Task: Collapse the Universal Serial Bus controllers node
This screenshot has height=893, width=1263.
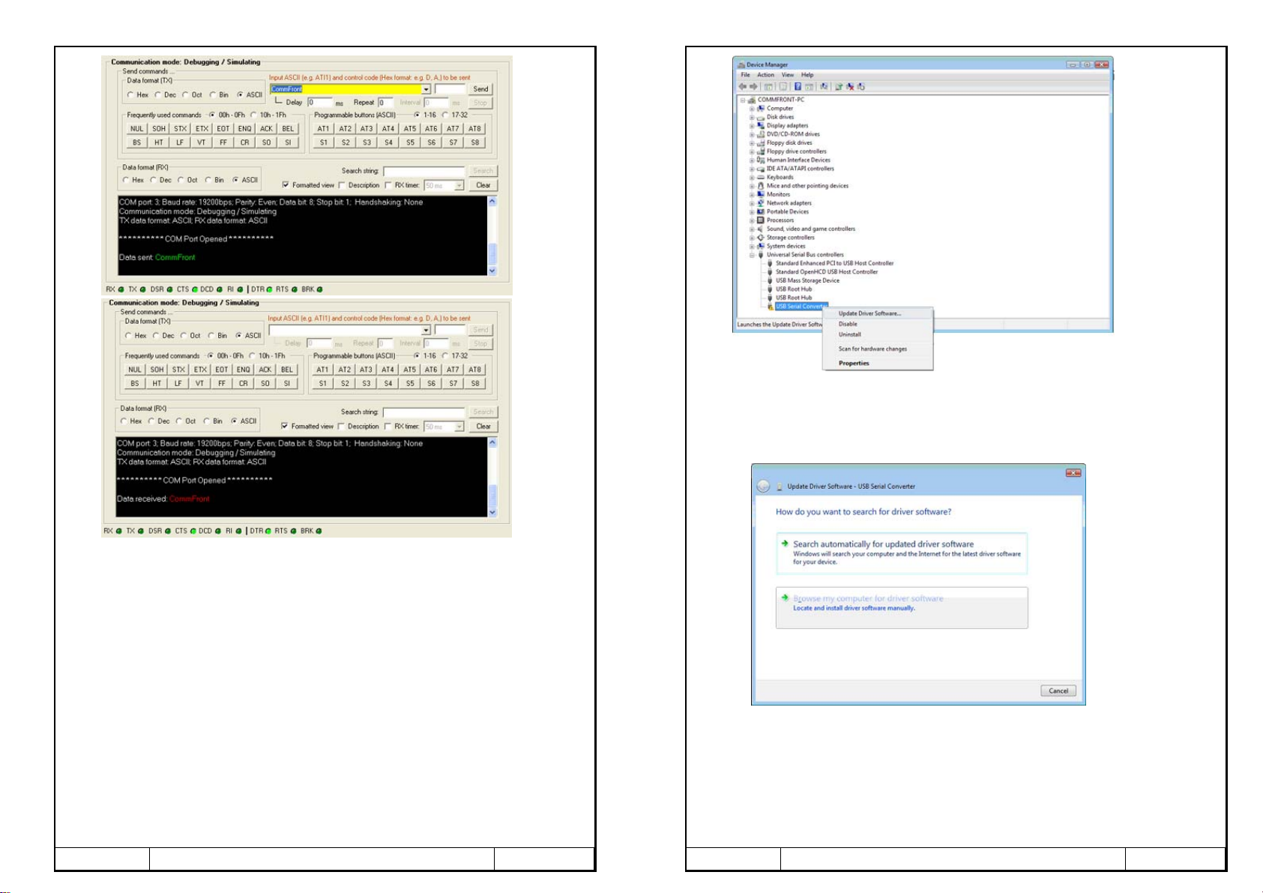Action: 752,255
